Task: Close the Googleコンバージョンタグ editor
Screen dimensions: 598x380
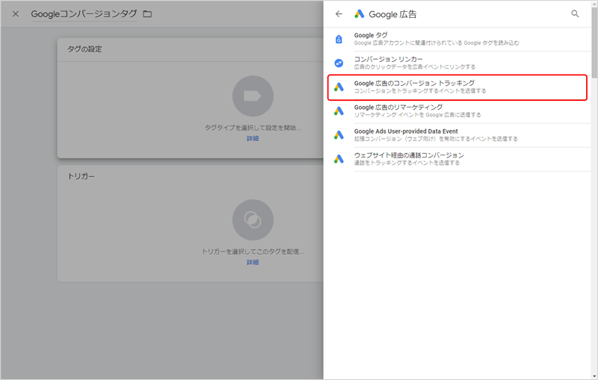Action: (x=16, y=14)
